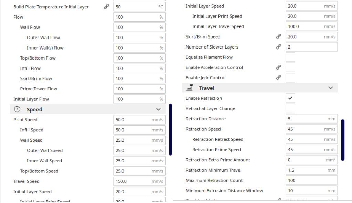Image resolution: width=352 pixels, height=203 pixels.
Task: Collapse the Speed section chevron
Action: point(158,109)
